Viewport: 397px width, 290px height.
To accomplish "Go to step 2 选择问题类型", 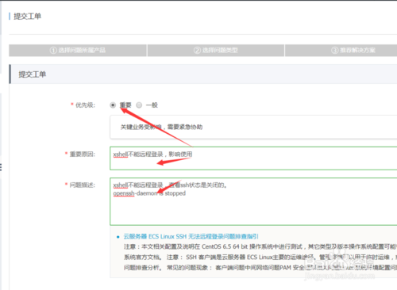I will (x=216, y=50).
